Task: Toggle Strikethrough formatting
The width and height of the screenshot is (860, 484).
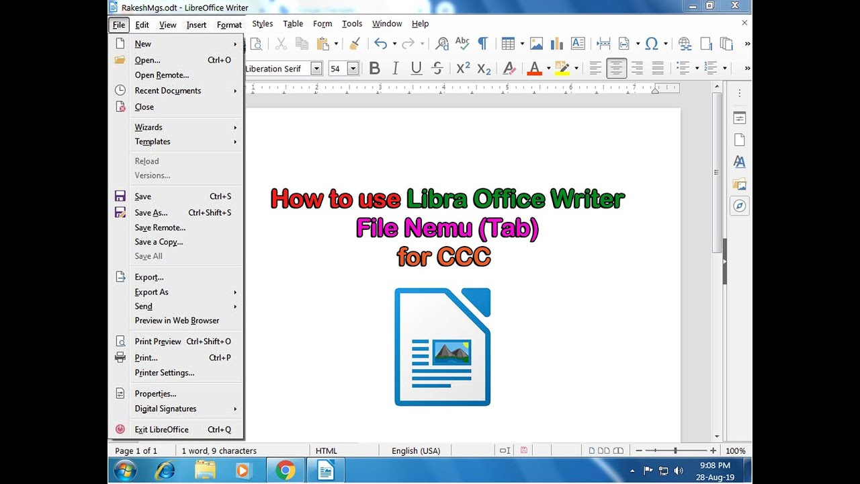Action: [437, 68]
